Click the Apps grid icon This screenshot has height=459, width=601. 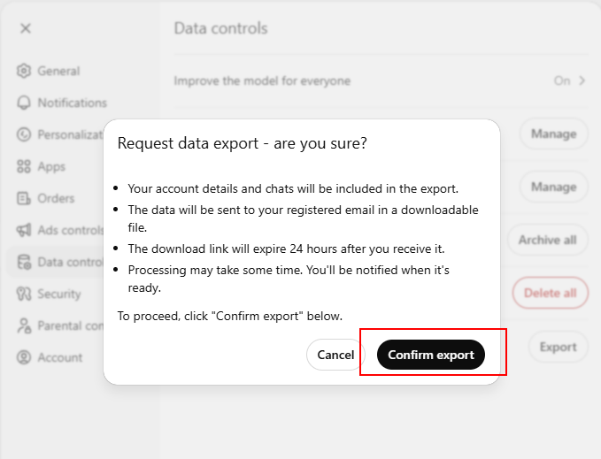(x=24, y=166)
